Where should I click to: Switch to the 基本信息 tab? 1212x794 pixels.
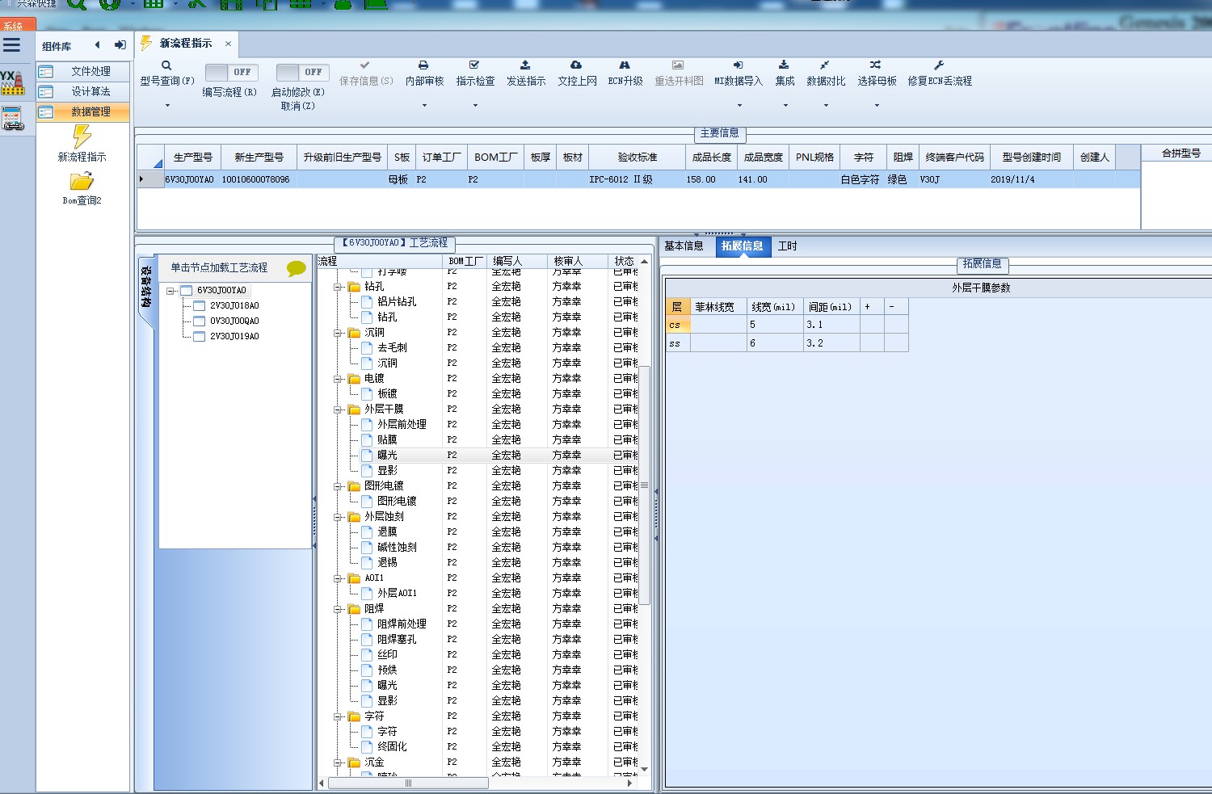[684, 246]
